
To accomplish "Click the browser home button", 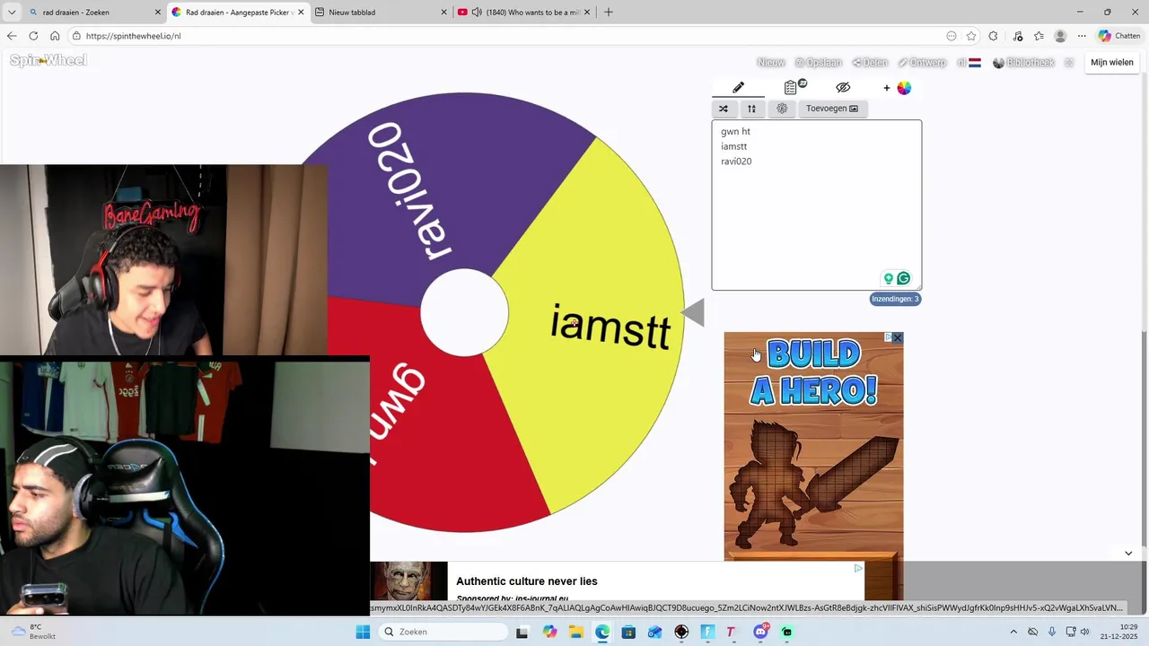I will pyautogui.click(x=55, y=36).
